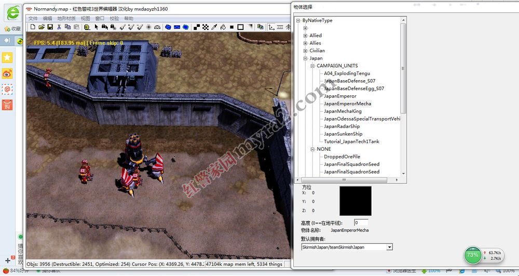Click the first blue water blob icon
The width and height of the screenshot is (519, 276).
coord(168,27)
